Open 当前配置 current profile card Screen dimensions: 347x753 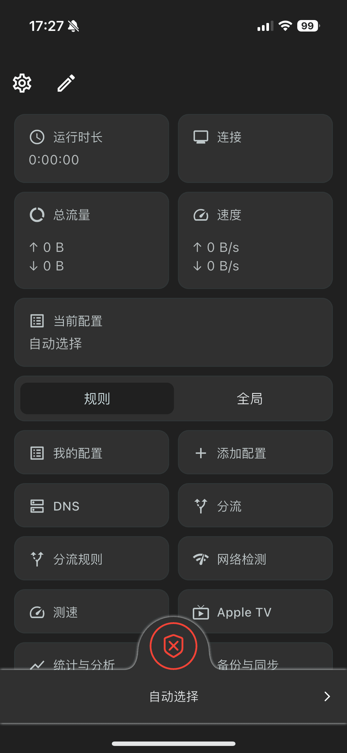pos(173,332)
